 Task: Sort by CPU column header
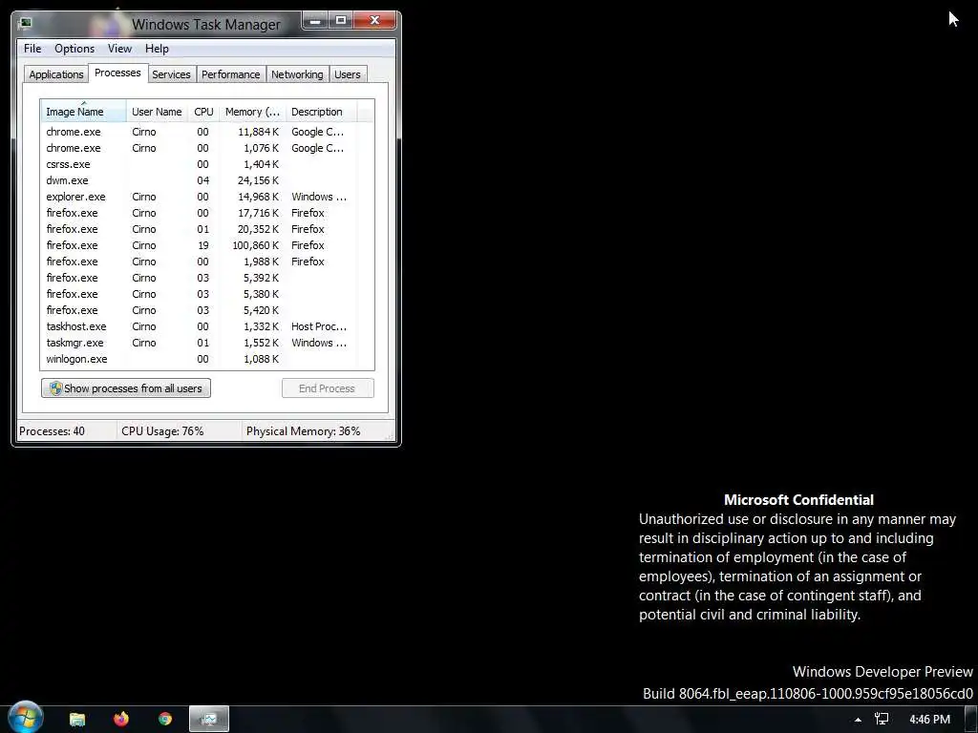(203, 112)
